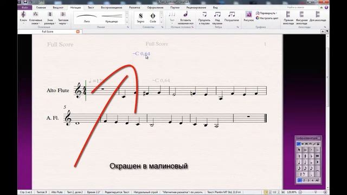
Task: Click the Ноточные головки launcher arrow
Action: pyautogui.click(x=192, y=27)
